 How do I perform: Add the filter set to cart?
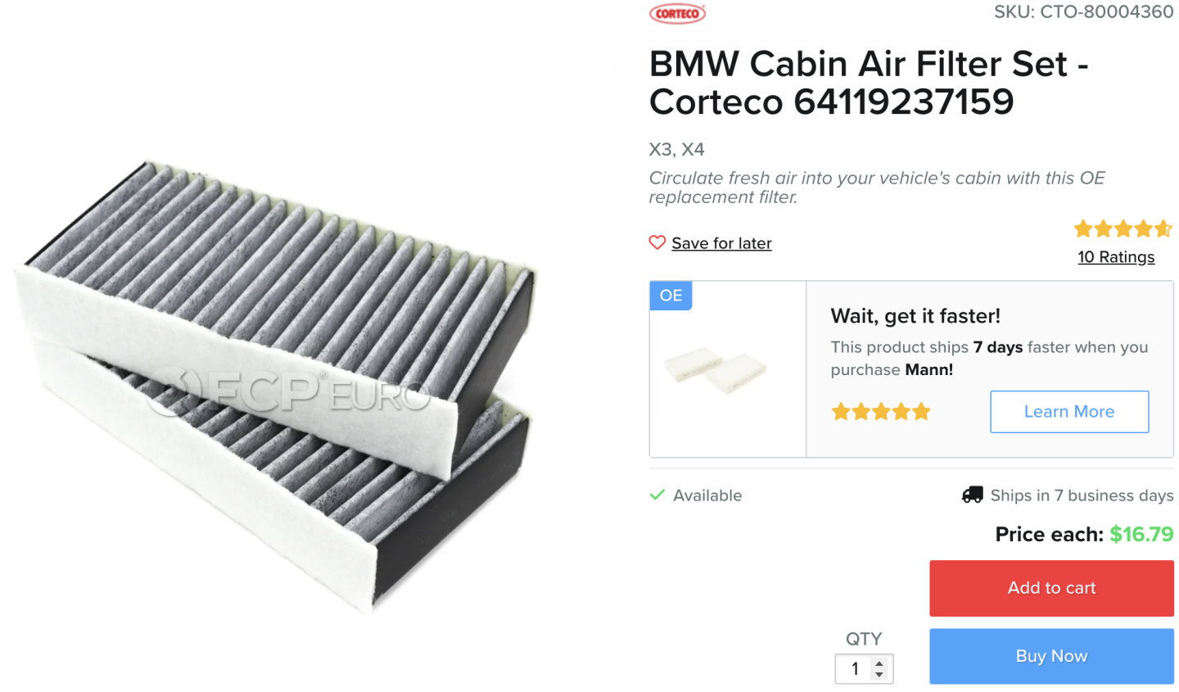pyautogui.click(x=1051, y=588)
